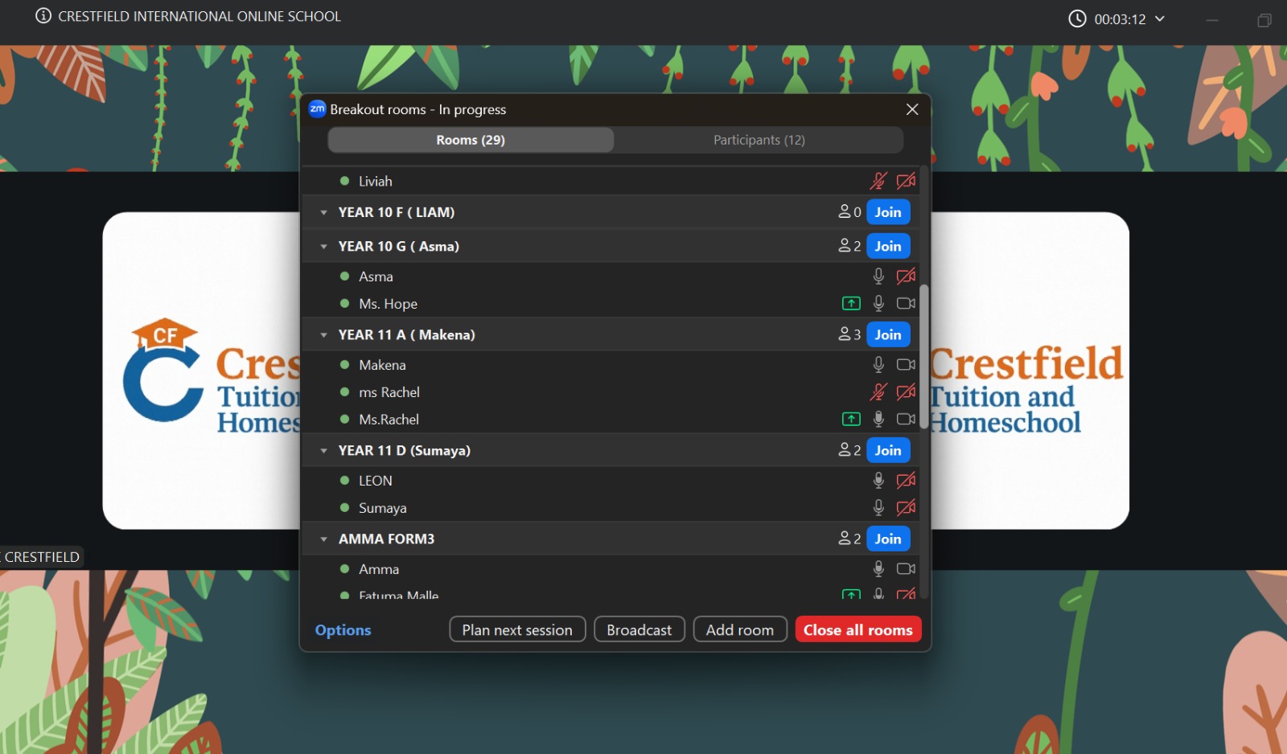Image resolution: width=1287 pixels, height=754 pixels.
Task: Click participant count icon for YEAR 10 F
Action: coord(845,211)
